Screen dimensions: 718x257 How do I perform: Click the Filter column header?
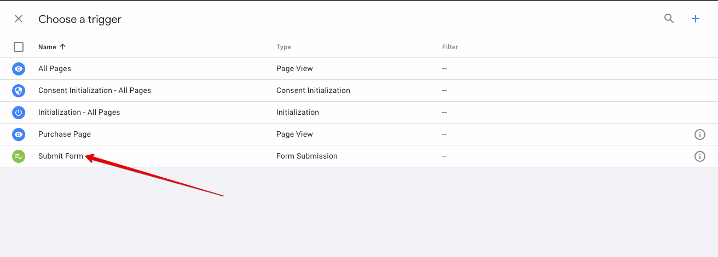[450, 47]
